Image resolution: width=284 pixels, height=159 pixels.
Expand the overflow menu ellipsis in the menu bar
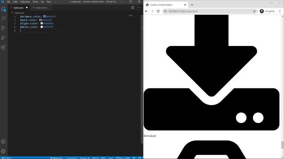pos(56,2)
